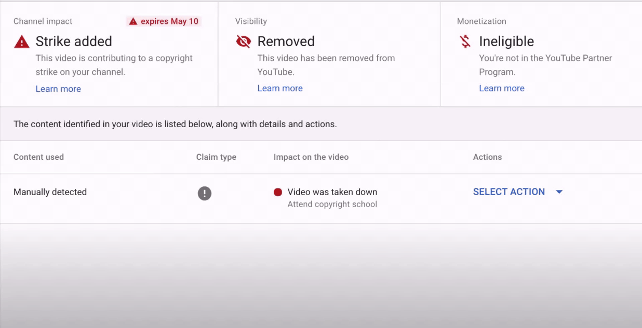Click the Monetization label
The image size is (642, 328).
481,21
